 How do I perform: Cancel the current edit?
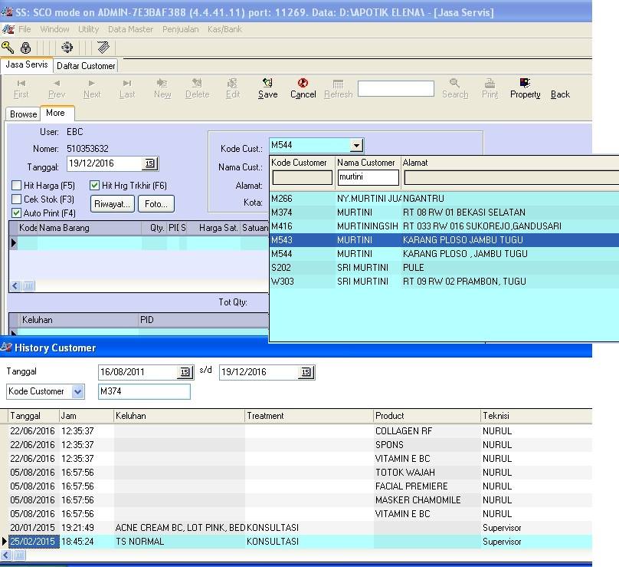[x=303, y=89]
